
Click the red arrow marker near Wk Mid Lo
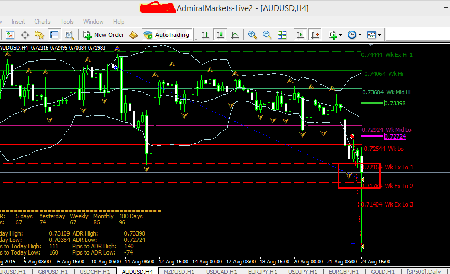352,136
